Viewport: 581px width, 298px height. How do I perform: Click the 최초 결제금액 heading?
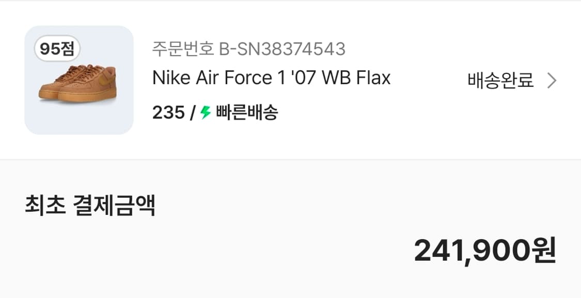90,206
